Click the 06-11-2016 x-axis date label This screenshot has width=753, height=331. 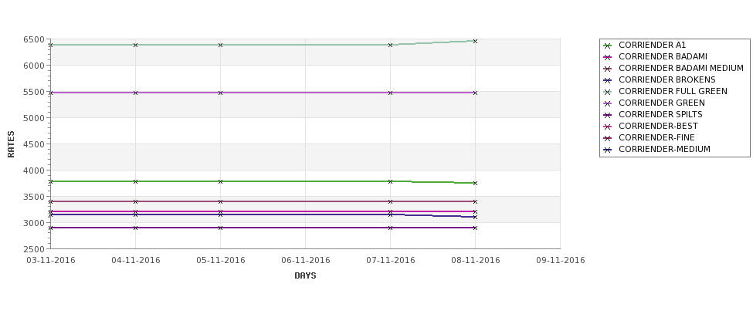click(x=305, y=260)
